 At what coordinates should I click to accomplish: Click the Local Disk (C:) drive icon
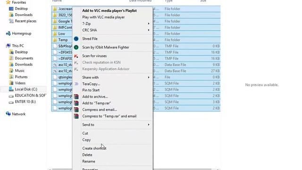(11, 89)
